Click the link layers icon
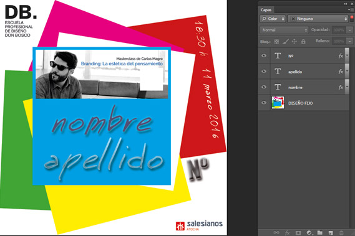This screenshot has width=355, height=236. (276, 233)
